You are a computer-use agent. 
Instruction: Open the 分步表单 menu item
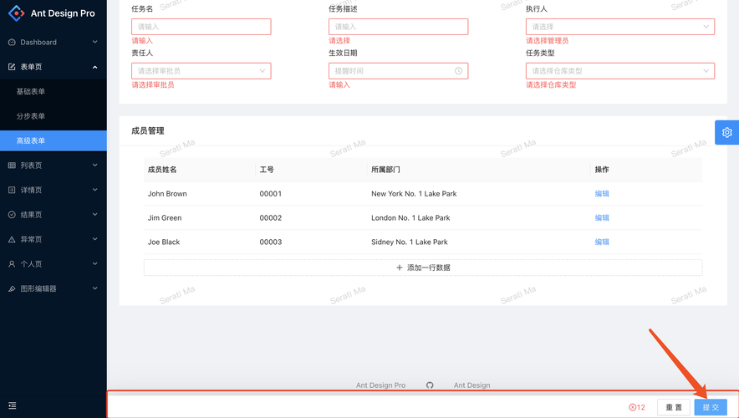[54, 116]
